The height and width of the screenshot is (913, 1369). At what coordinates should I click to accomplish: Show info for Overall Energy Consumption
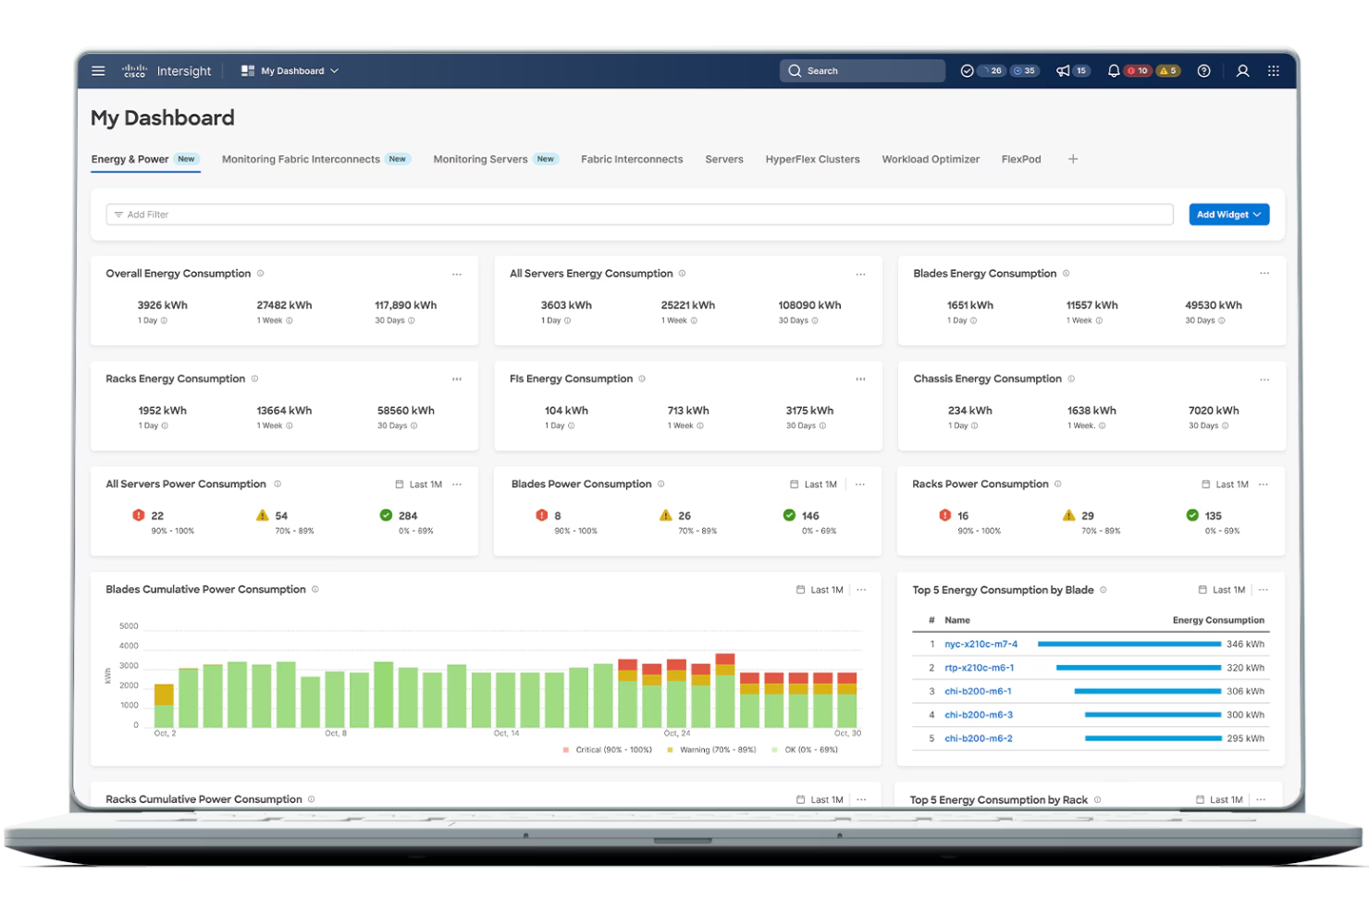tap(260, 273)
